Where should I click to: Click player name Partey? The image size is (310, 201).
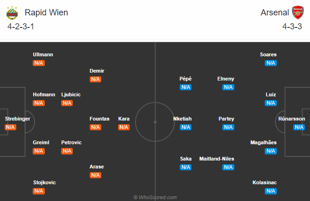pyautogui.click(x=226, y=119)
